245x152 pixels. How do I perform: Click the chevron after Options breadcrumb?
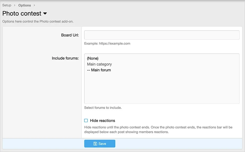[34, 5]
